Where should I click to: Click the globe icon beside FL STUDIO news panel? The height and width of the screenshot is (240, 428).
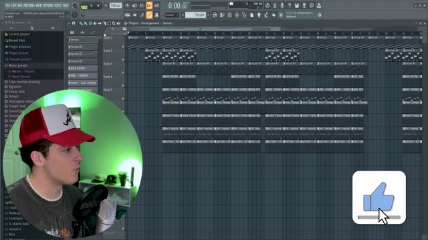click(x=319, y=15)
